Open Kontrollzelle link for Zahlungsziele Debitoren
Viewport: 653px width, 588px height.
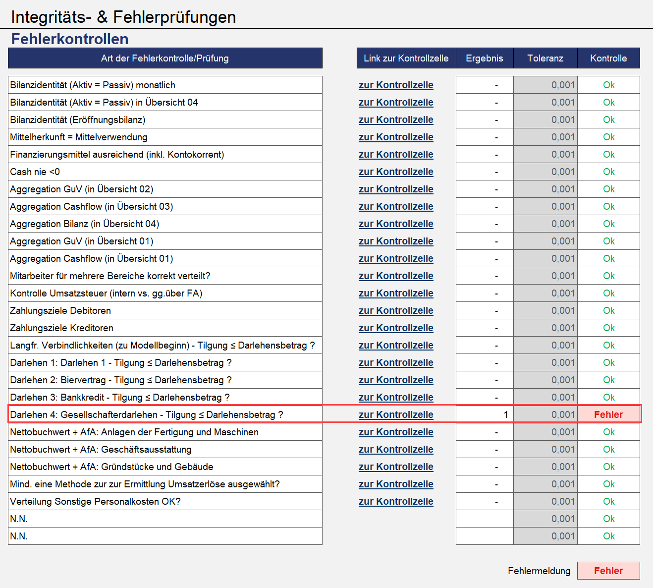[396, 310]
